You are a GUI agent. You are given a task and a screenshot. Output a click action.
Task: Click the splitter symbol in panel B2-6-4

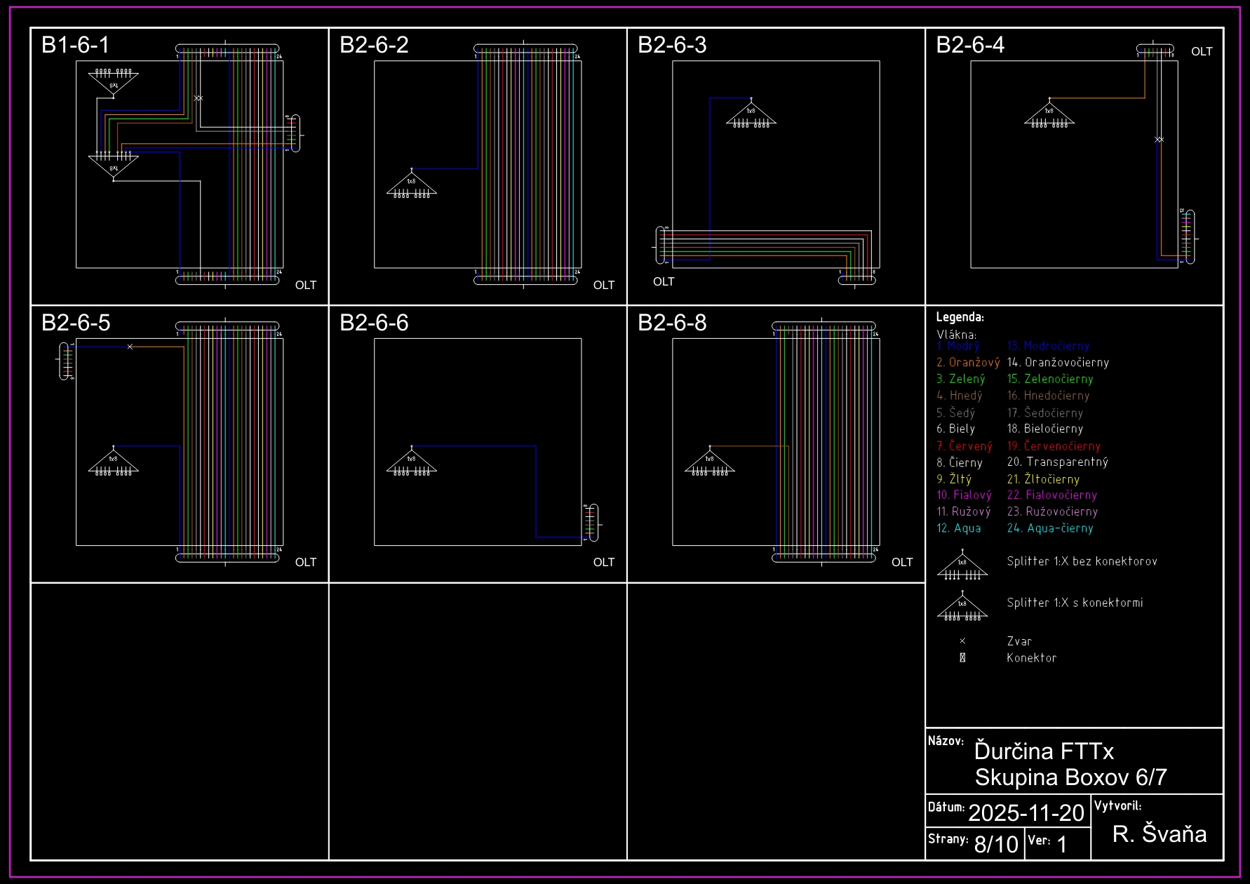click(1049, 114)
